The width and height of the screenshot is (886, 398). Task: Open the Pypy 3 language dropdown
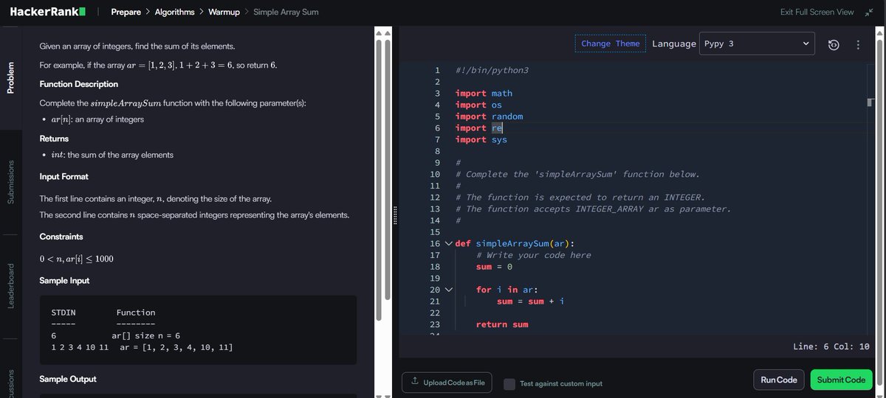click(757, 43)
